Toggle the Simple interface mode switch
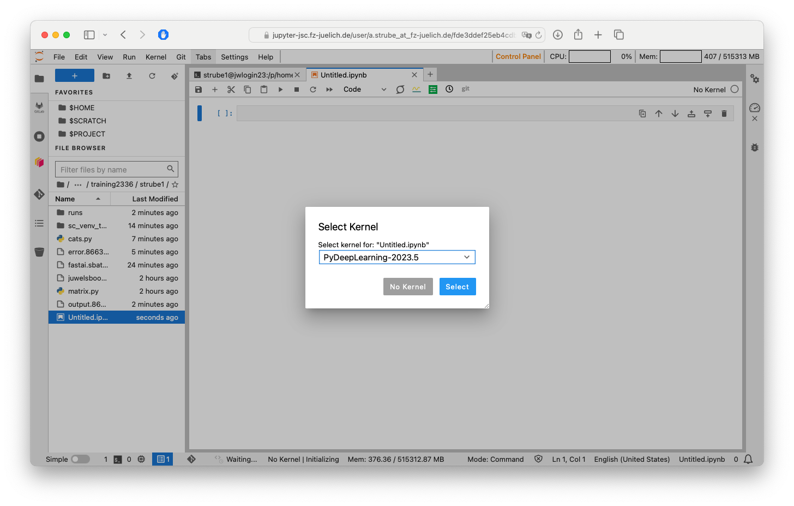This screenshot has width=794, height=506. [x=80, y=459]
